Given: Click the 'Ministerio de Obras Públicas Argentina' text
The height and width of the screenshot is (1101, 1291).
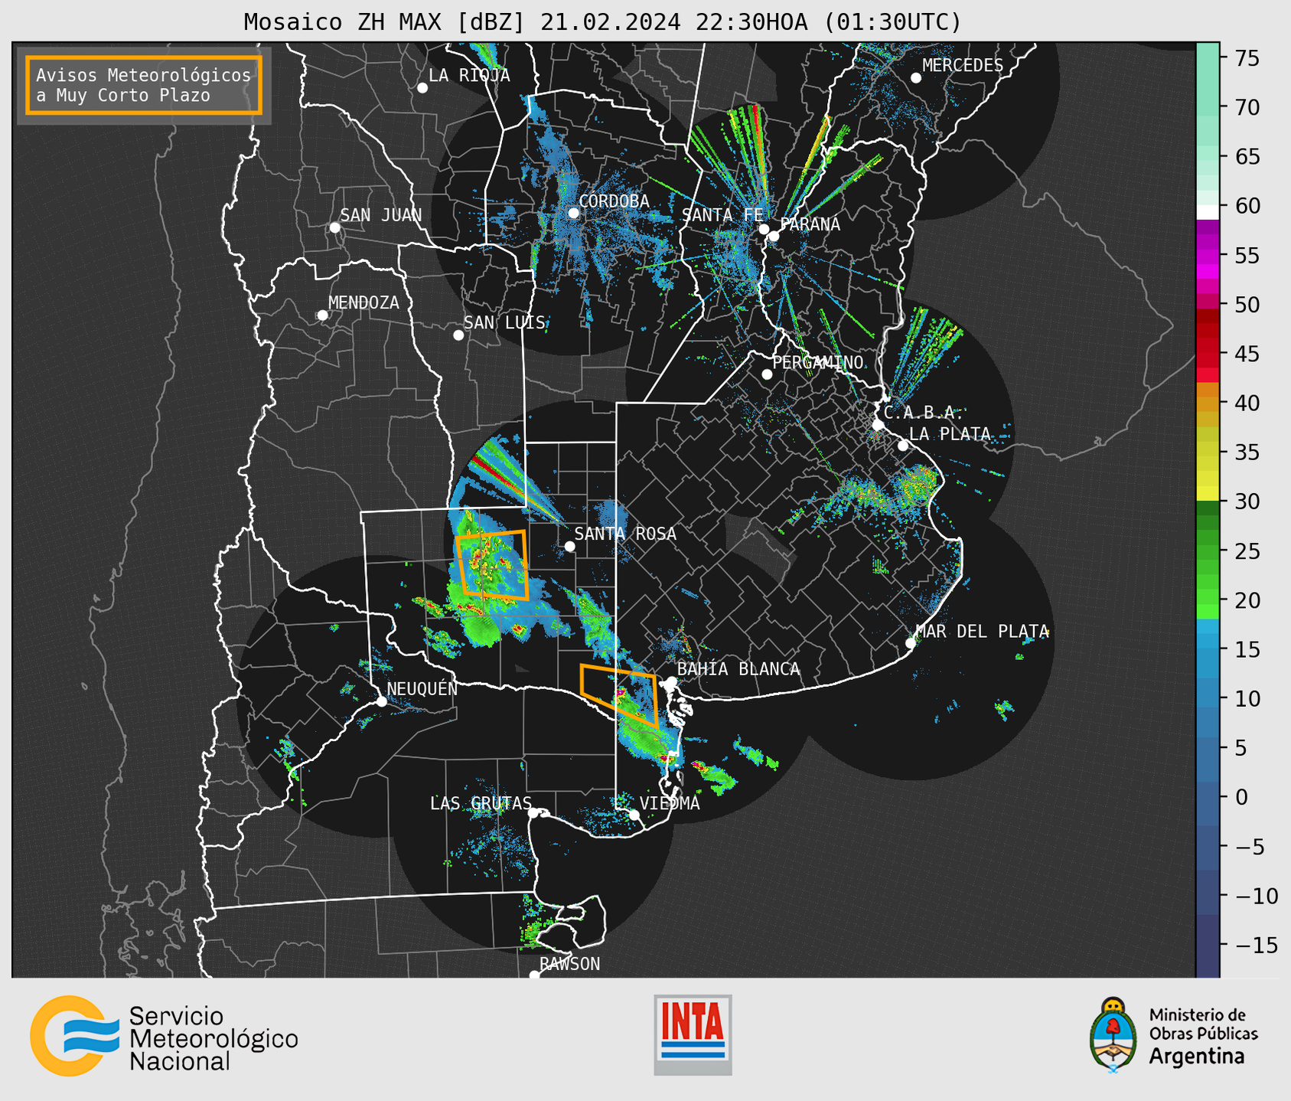Looking at the screenshot, I should [1203, 1036].
